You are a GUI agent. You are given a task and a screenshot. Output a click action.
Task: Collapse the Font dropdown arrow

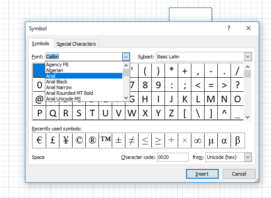[x=126, y=57]
